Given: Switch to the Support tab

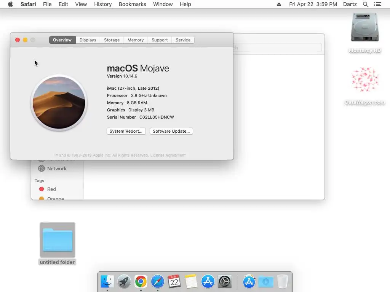Looking at the screenshot, I should 160,40.
